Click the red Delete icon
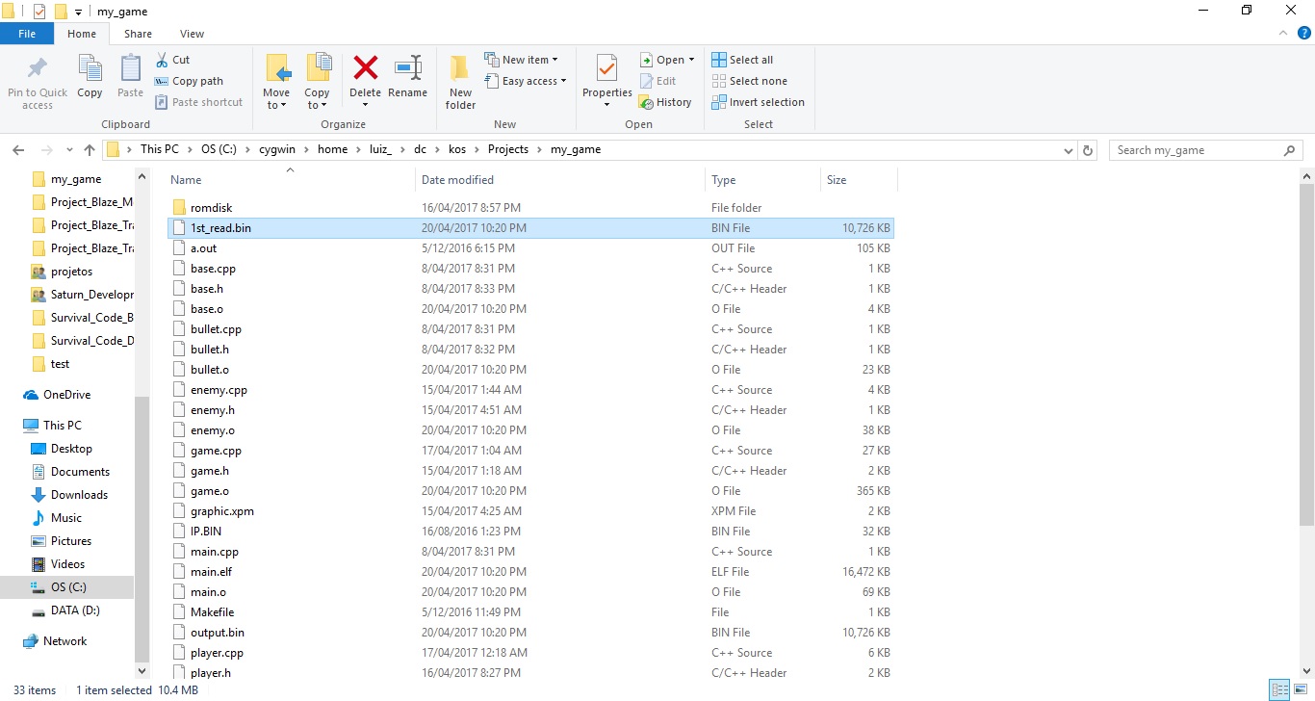The width and height of the screenshot is (1315, 701). pos(366,67)
